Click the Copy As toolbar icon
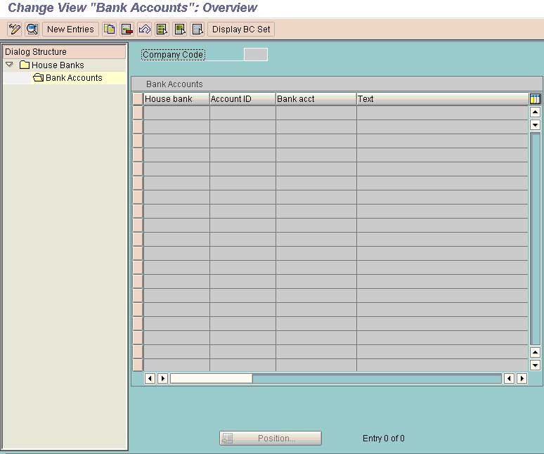 click(109, 30)
